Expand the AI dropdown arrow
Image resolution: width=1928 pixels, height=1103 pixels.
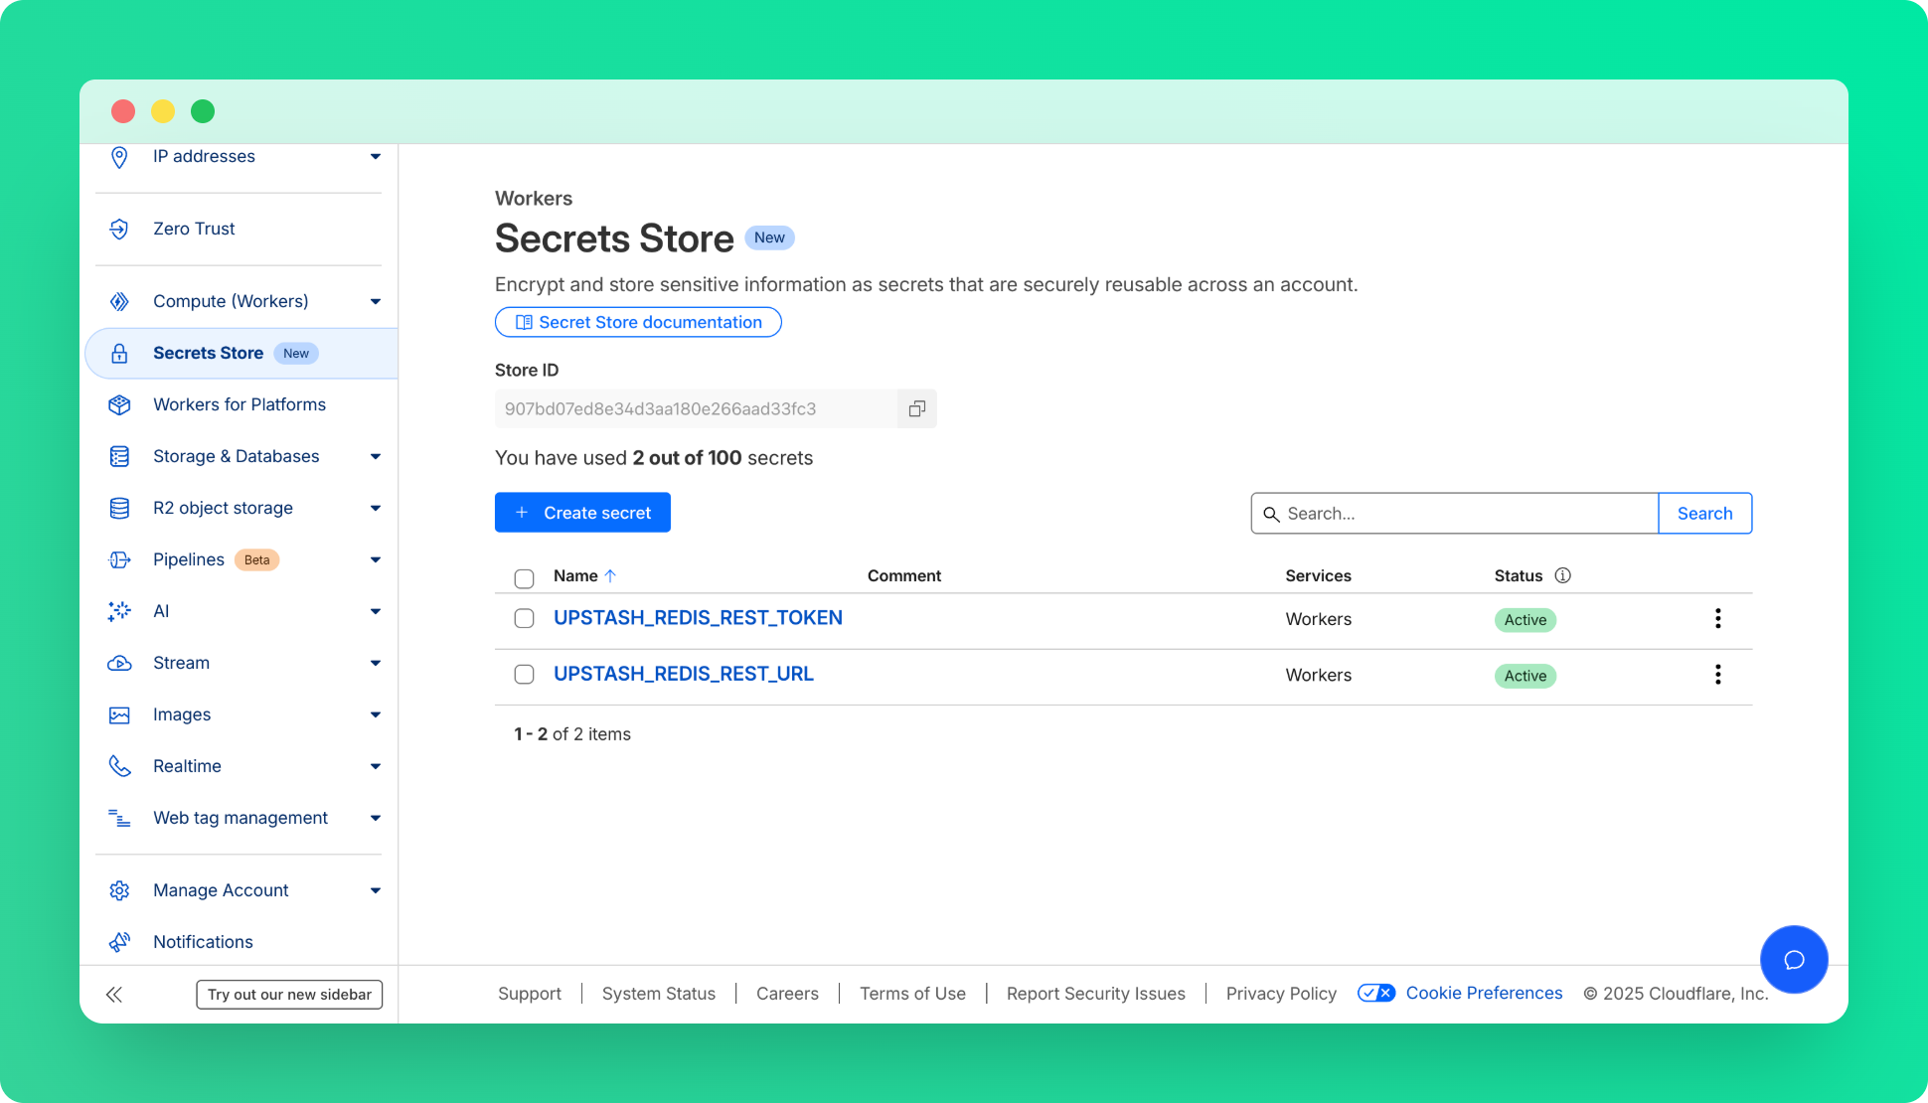click(376, 612)
